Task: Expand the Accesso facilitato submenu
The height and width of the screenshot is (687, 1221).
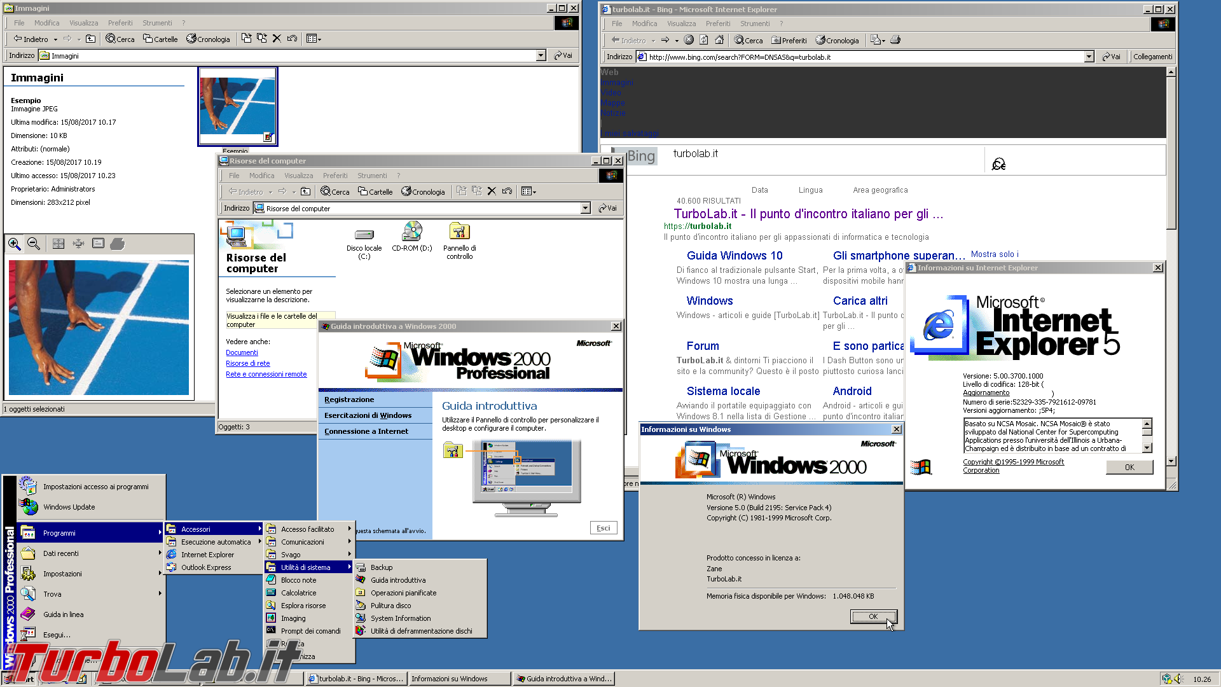Action: pyautogui.click(x=308, y=529)
